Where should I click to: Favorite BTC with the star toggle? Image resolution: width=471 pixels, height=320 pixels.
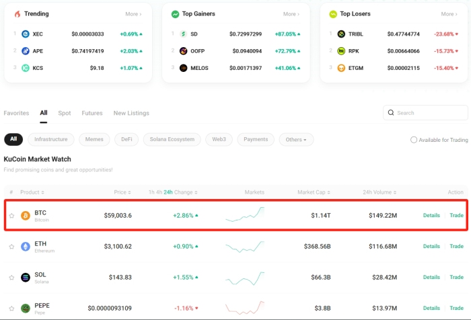click(11, 216)
